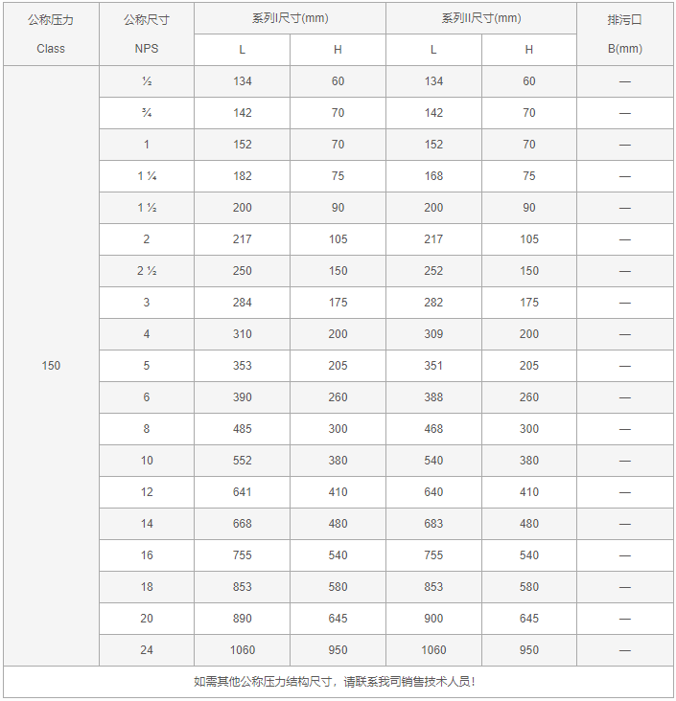Select the NPS ½ size cell

click(x=147, y=81)
